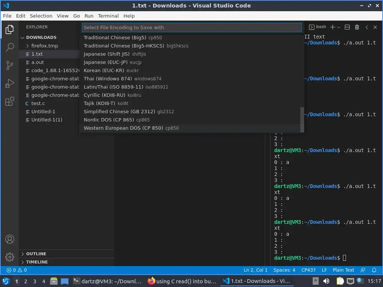Screen dimensions: 383x287
Task: Open the Run menu
Action: click(x=89, y=16)
